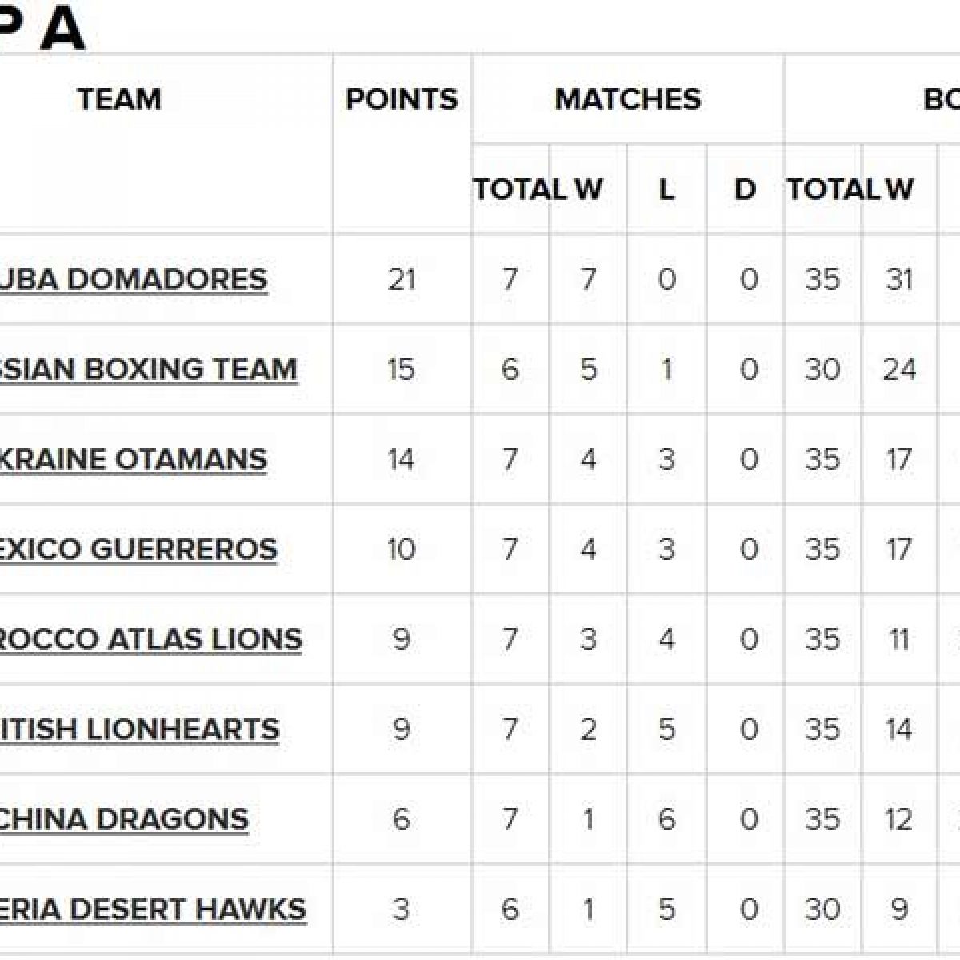The image size is (960, 960).
Task: Open the Russian Boxing Team link
Action: (x=148, y=370)
